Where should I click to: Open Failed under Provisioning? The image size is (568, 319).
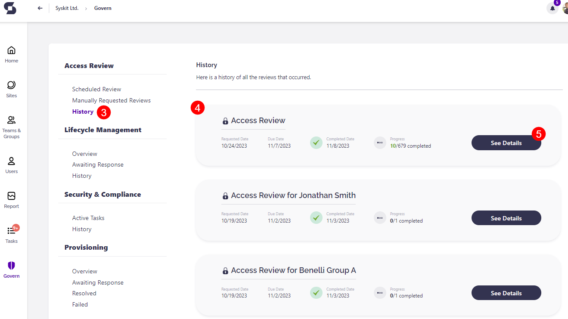coord(80,304)
